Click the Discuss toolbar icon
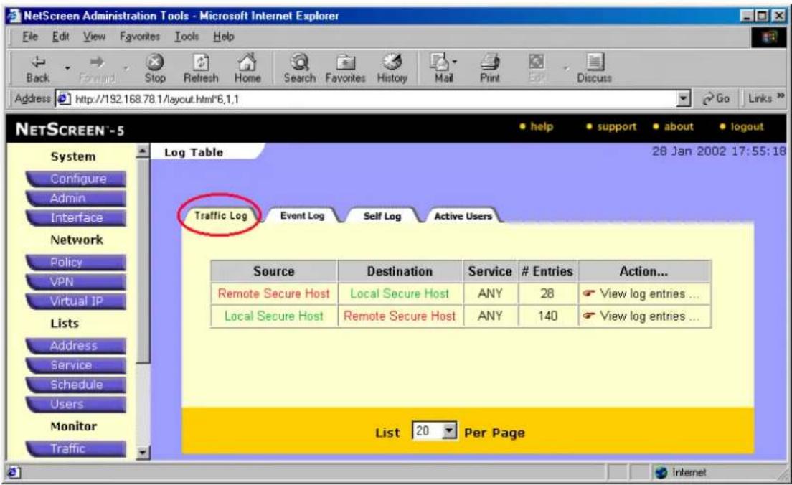Viewport: 792px width, 485px height. pos(595,62)
